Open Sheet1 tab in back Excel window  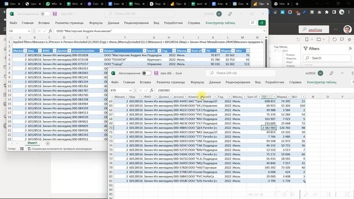click(32, 143)
